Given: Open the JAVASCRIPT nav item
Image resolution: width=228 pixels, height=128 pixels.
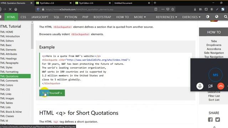Looking at the screenshot, I should [40, 17].
